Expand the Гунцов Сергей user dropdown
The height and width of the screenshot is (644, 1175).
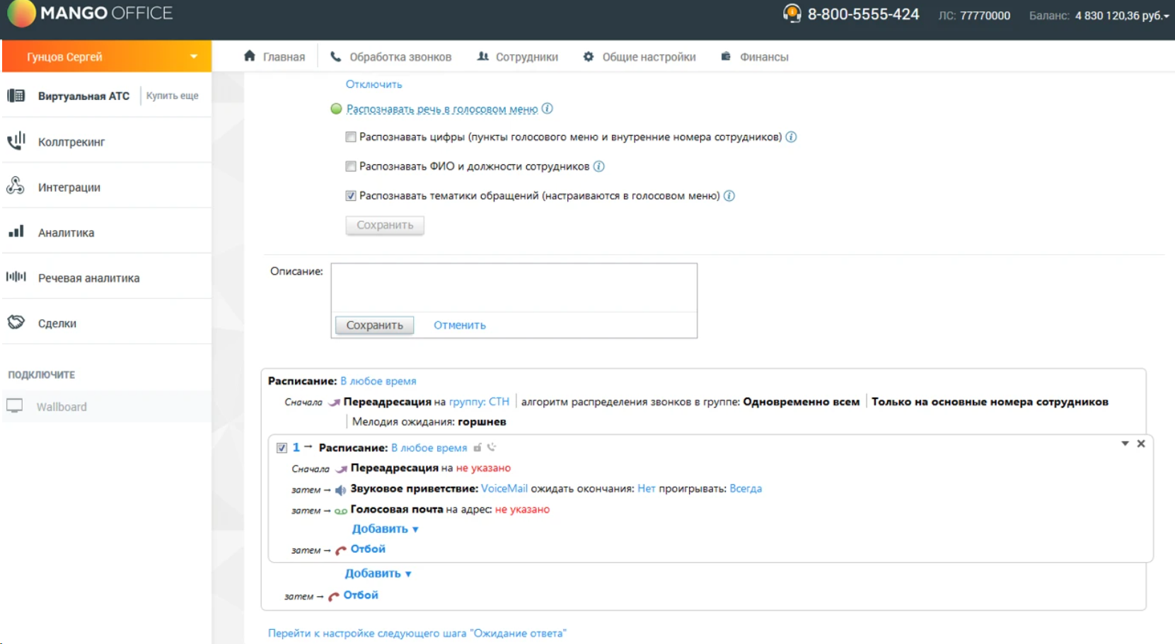point(193,57)
